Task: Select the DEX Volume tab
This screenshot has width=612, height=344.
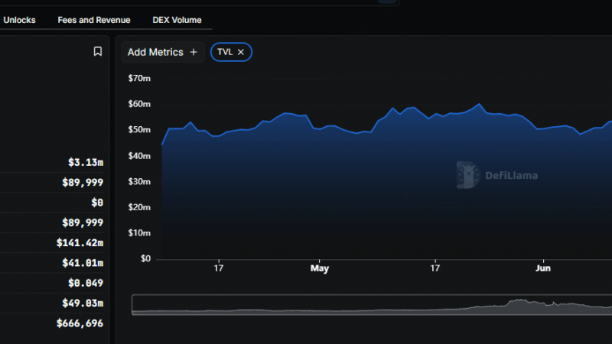Action: [177, 20]
